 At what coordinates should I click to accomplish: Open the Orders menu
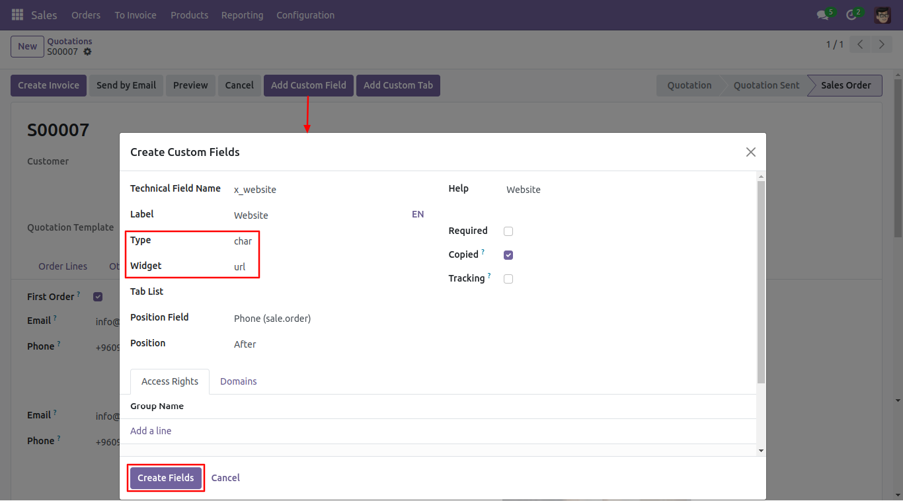86,15
